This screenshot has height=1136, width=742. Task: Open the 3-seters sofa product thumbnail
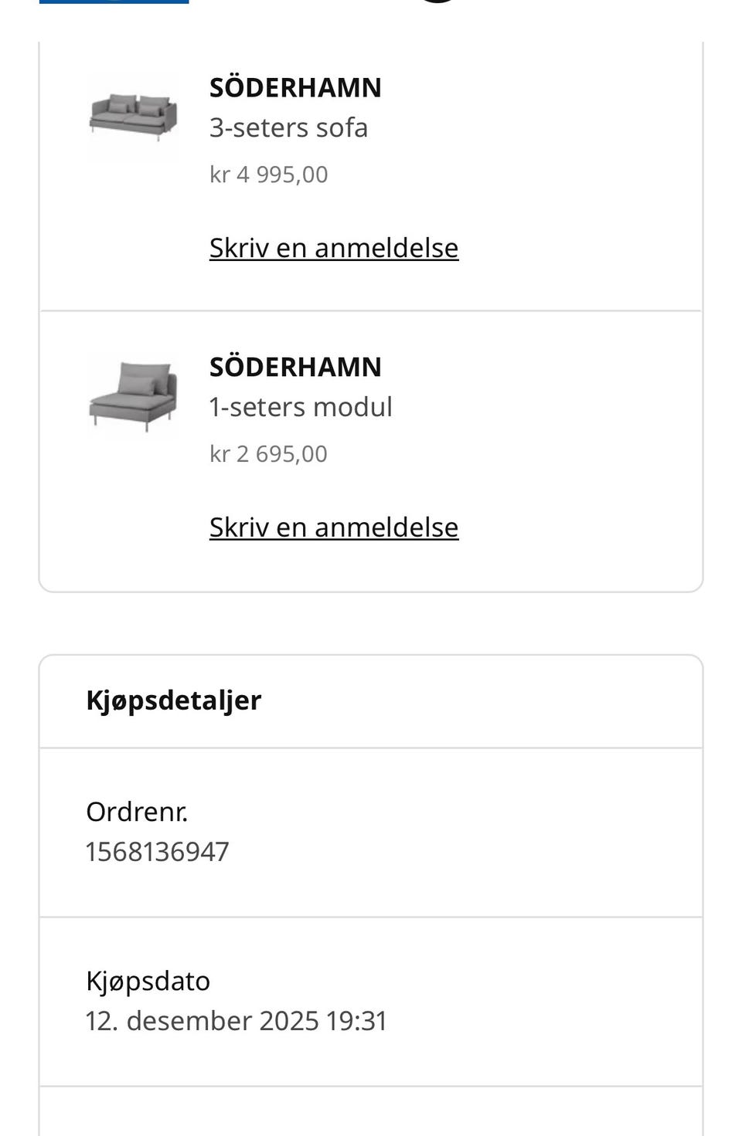[x=133, y=117]
